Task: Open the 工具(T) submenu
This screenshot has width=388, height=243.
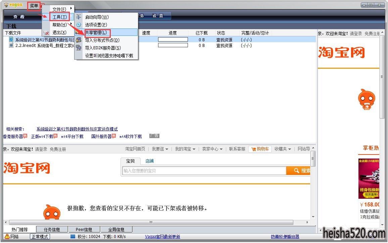Action: coord(59,17)
